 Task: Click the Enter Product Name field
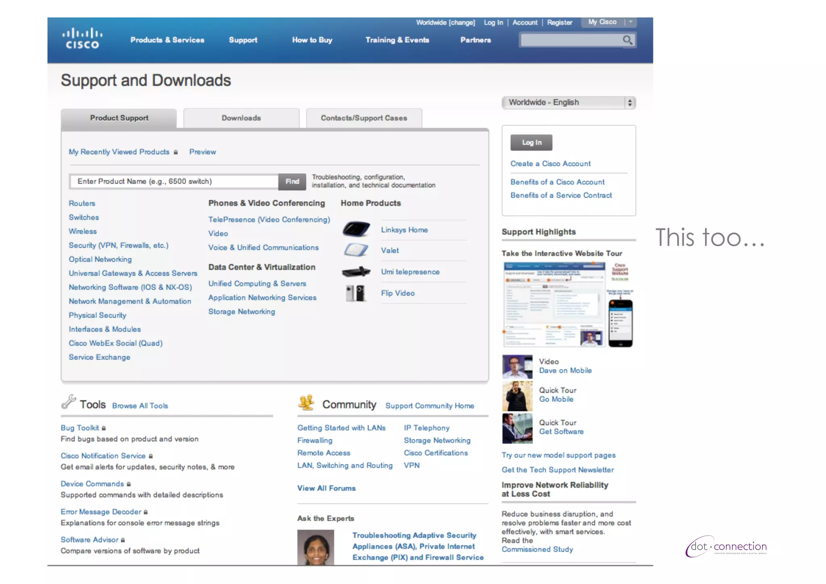pyautogui.click(x=174, y=182)
